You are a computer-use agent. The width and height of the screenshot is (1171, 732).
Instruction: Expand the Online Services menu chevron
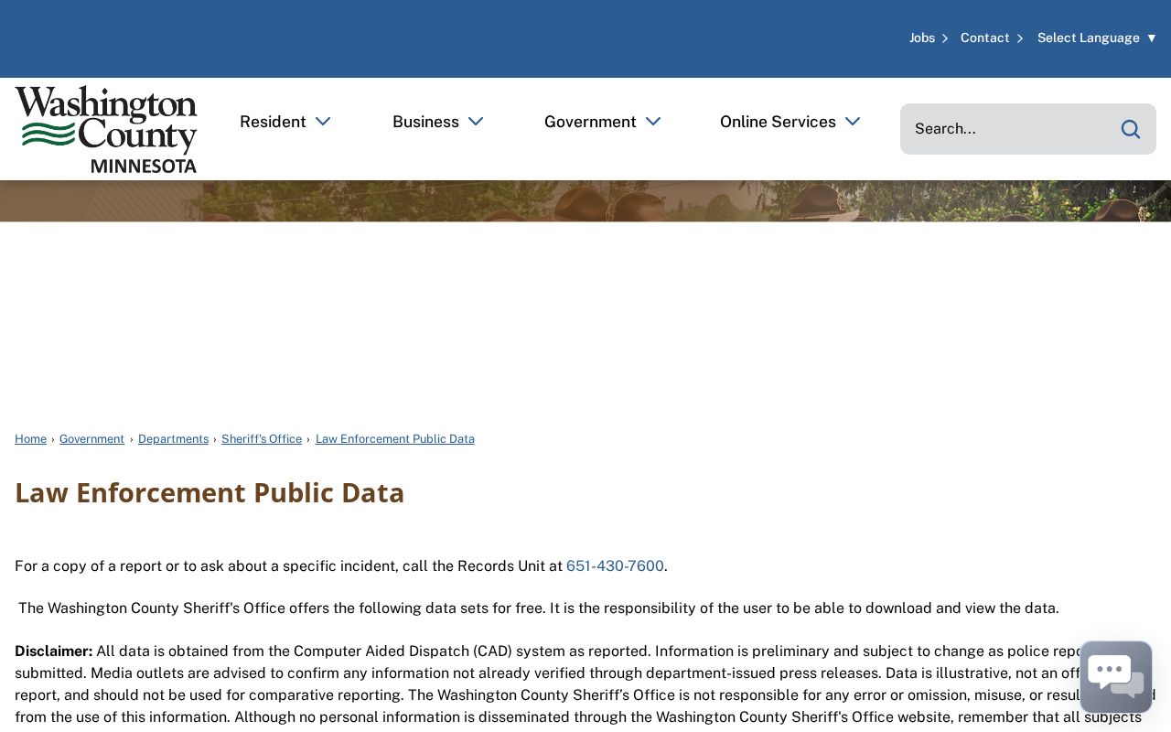(853, 122)
